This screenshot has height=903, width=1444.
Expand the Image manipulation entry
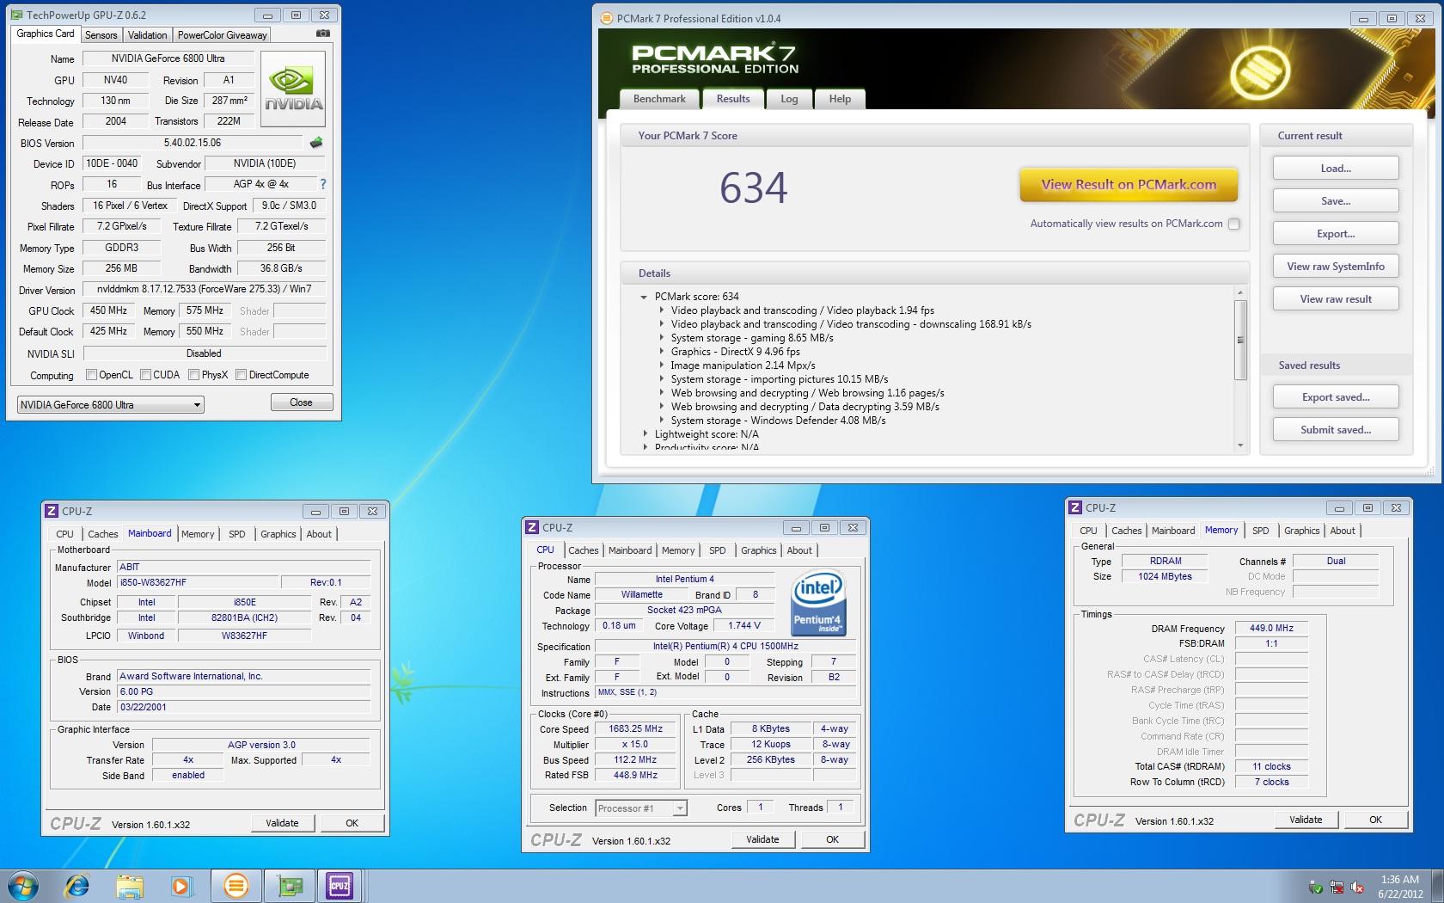pyautogui.click(x=661, y=365)
